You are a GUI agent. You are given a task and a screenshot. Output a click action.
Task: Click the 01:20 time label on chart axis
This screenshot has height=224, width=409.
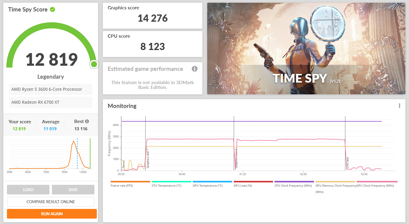(x=243, y=174)
